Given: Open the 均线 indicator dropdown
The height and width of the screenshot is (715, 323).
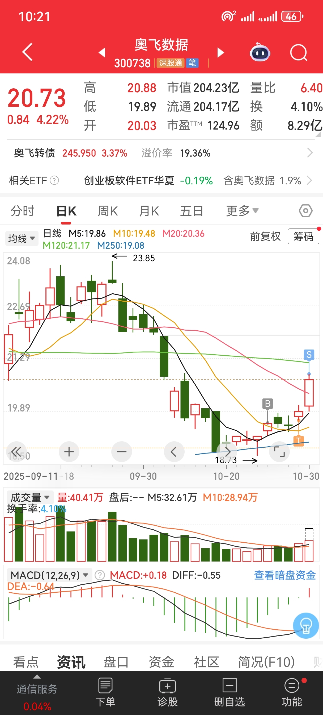Looking at the screenshot, I should pos(22,238).
